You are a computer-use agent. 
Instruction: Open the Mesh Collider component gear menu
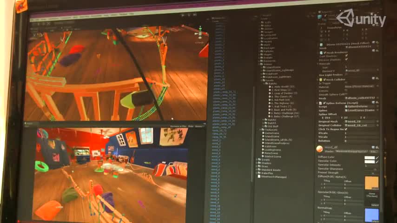[377, 79]
